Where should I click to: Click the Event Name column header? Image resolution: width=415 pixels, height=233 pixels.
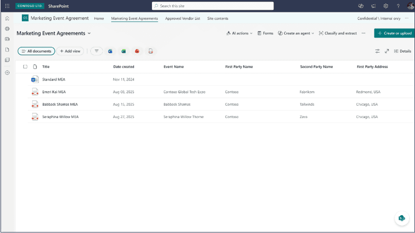[x=173, y=67]
